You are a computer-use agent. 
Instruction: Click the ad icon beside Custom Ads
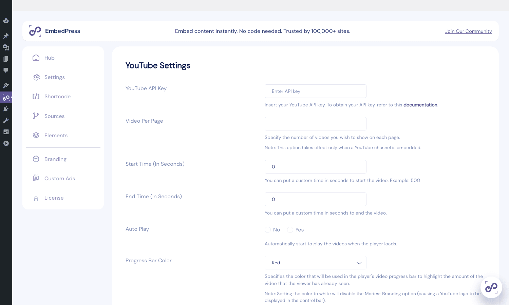tap(36, 179)
